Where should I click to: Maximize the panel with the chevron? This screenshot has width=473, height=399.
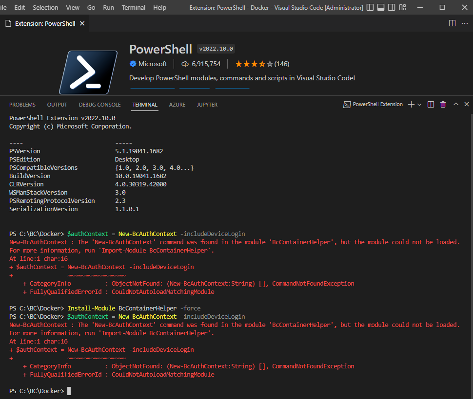pos(455,104)
